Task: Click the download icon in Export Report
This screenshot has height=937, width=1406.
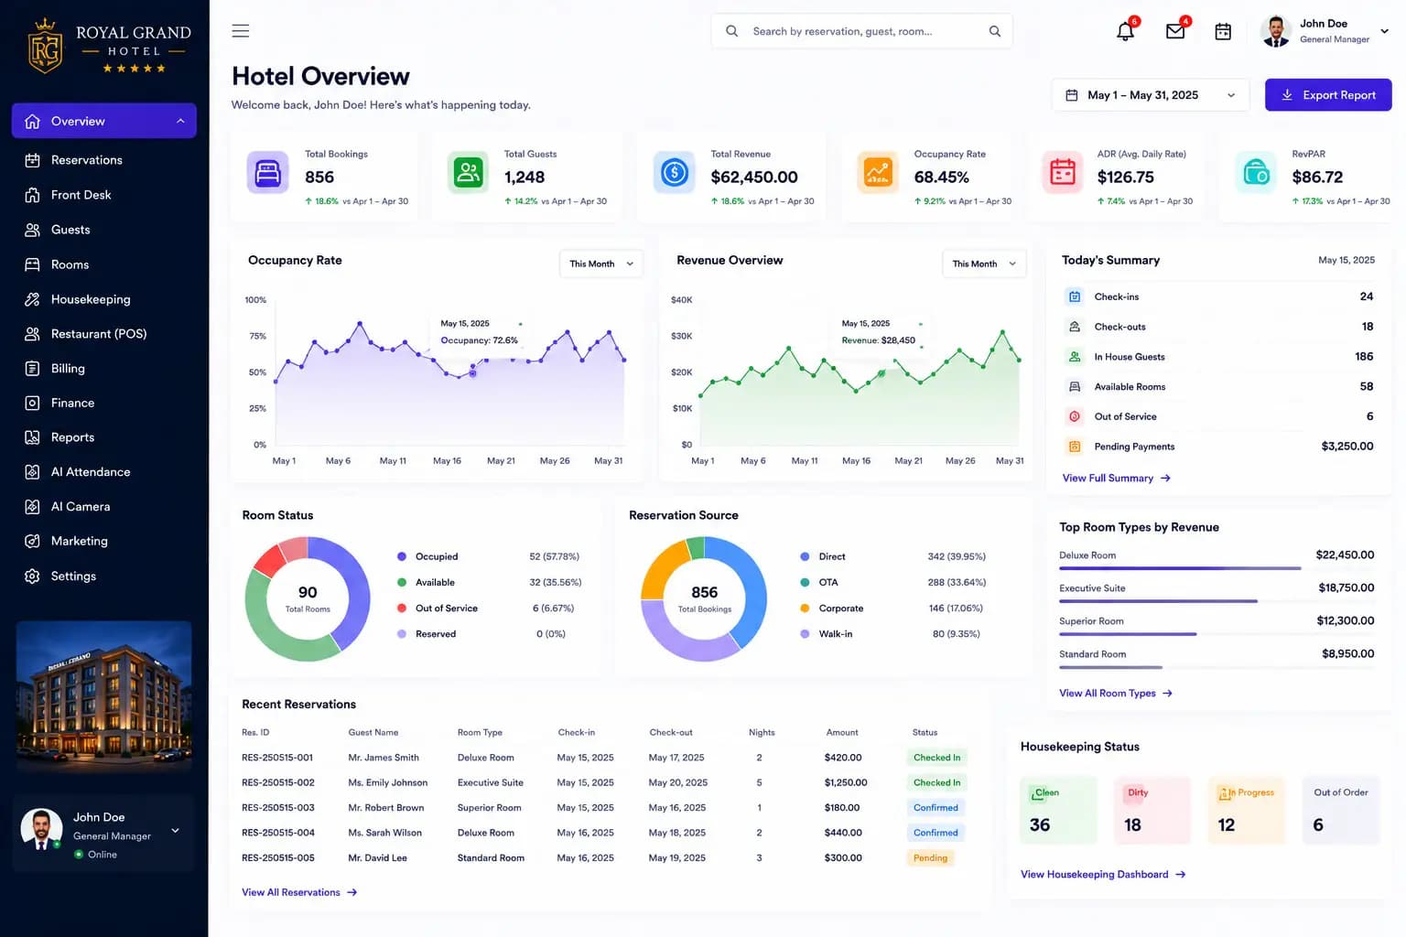Action: coord(1287,95)
